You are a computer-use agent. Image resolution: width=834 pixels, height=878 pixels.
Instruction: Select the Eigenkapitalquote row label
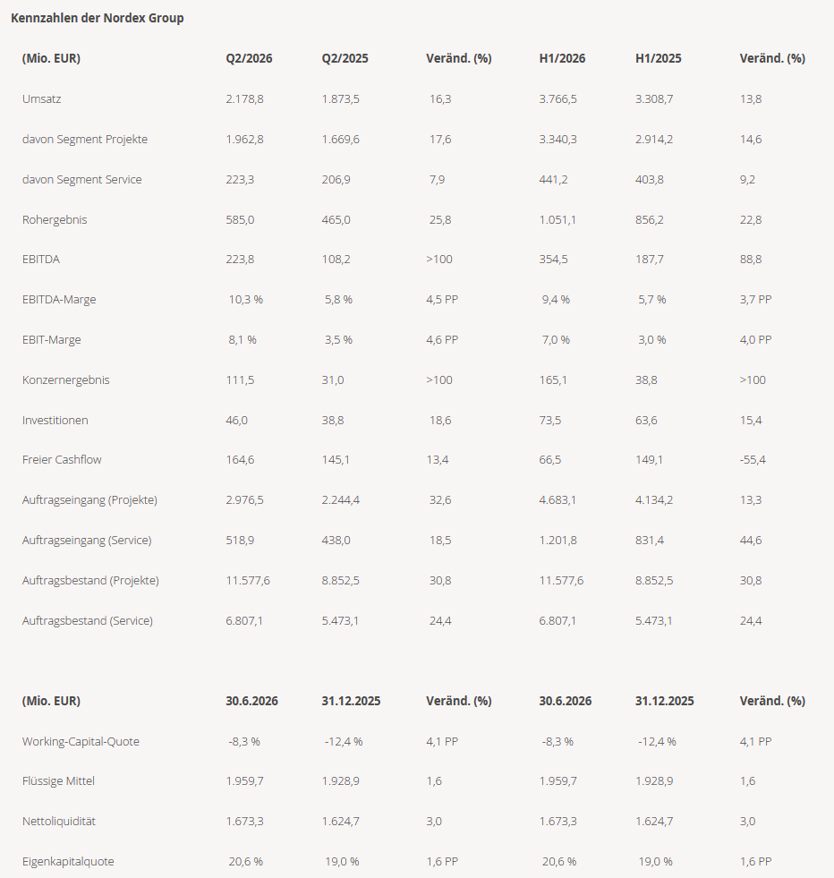(x=68, y=862)
